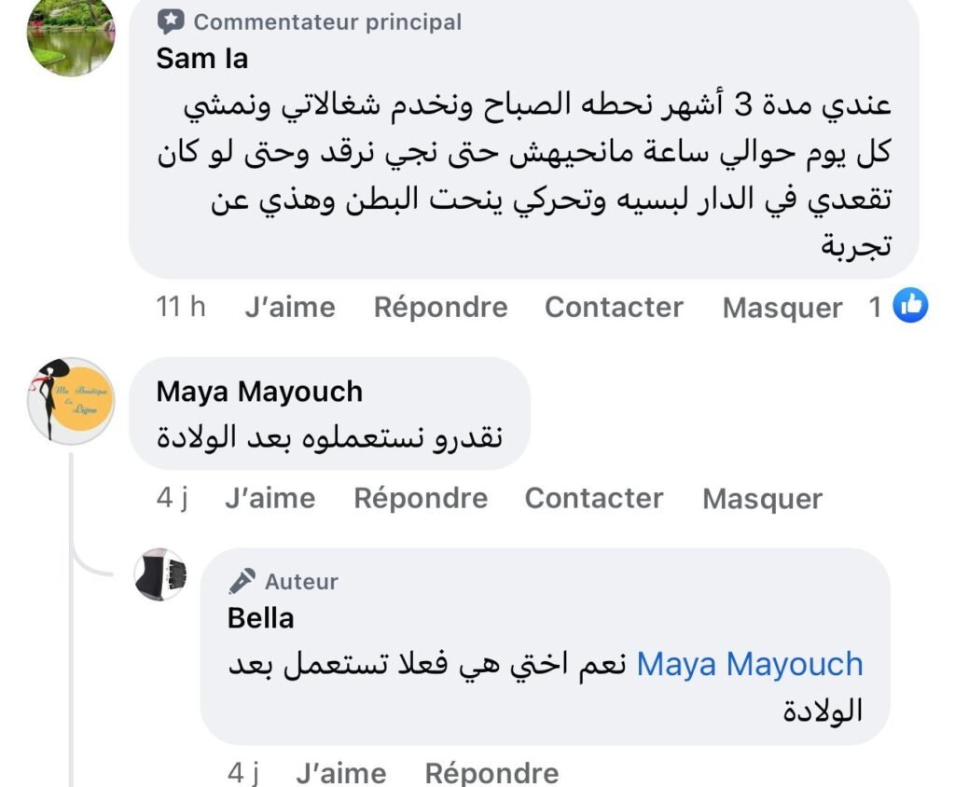This screenshot has height=787, width=955.
Task: Open Maya Mayouch's profile picture
Action: pyautogui.click(x=70, y=400)
